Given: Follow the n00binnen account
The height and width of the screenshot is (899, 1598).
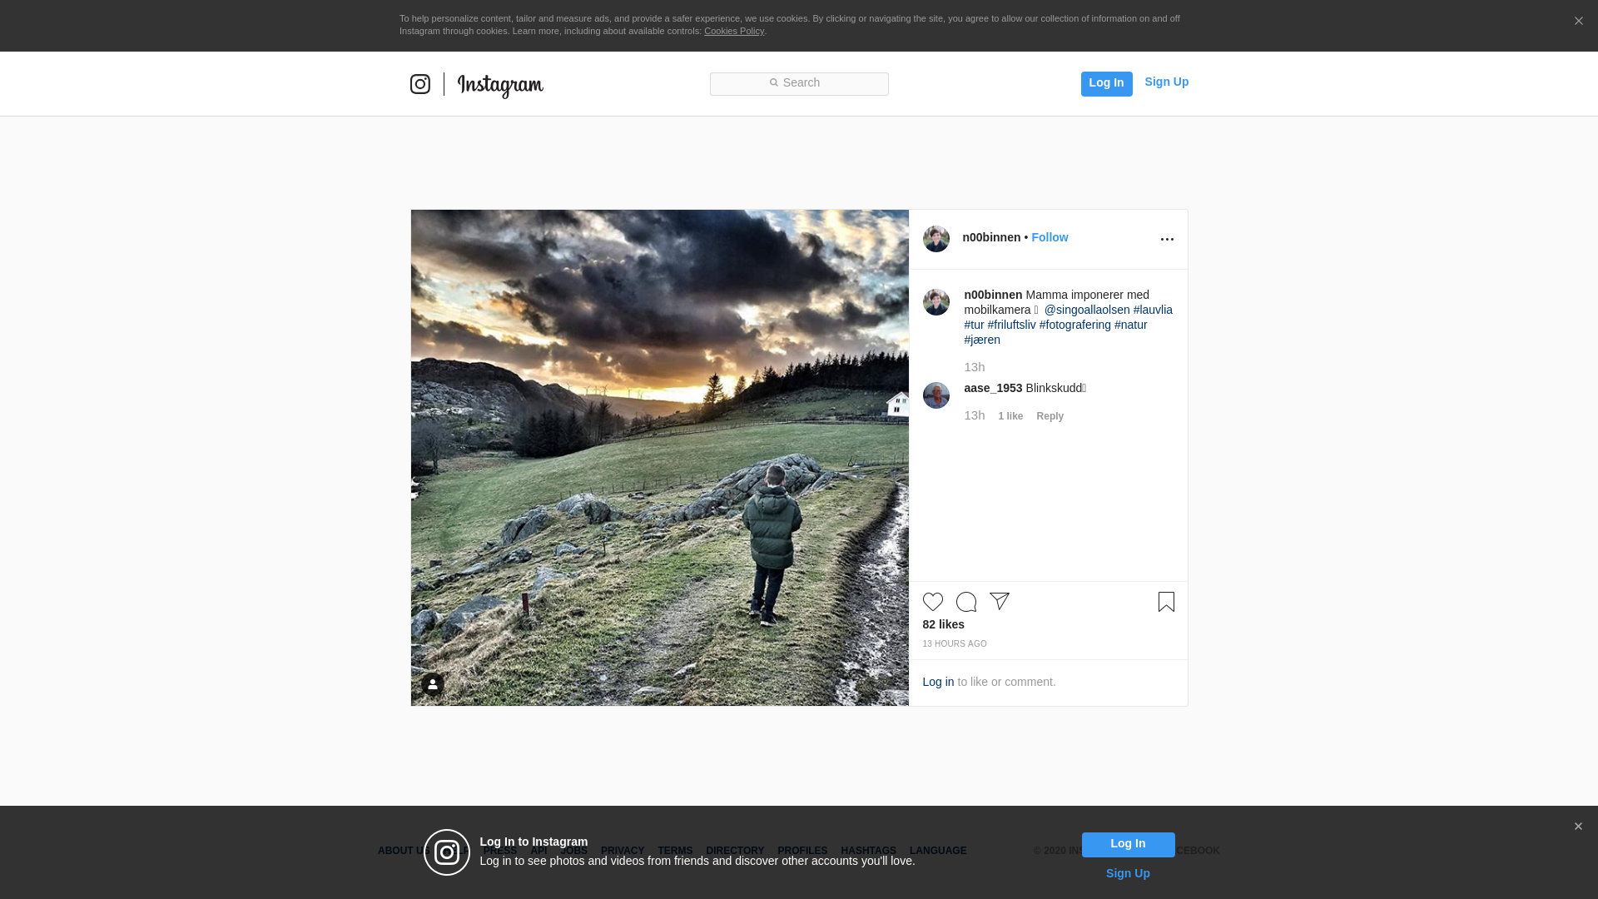Looking at the screenshot, I should tap(1050, 237).
